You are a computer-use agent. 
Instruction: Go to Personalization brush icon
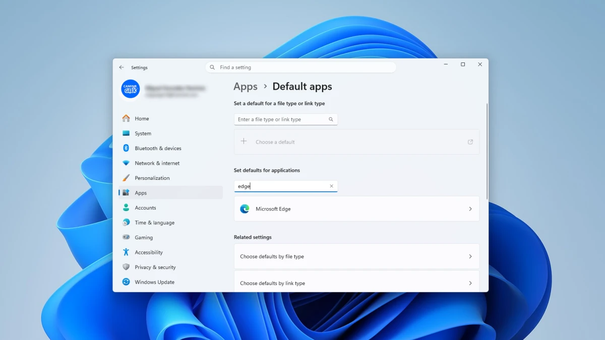click(x=126, y=178)
